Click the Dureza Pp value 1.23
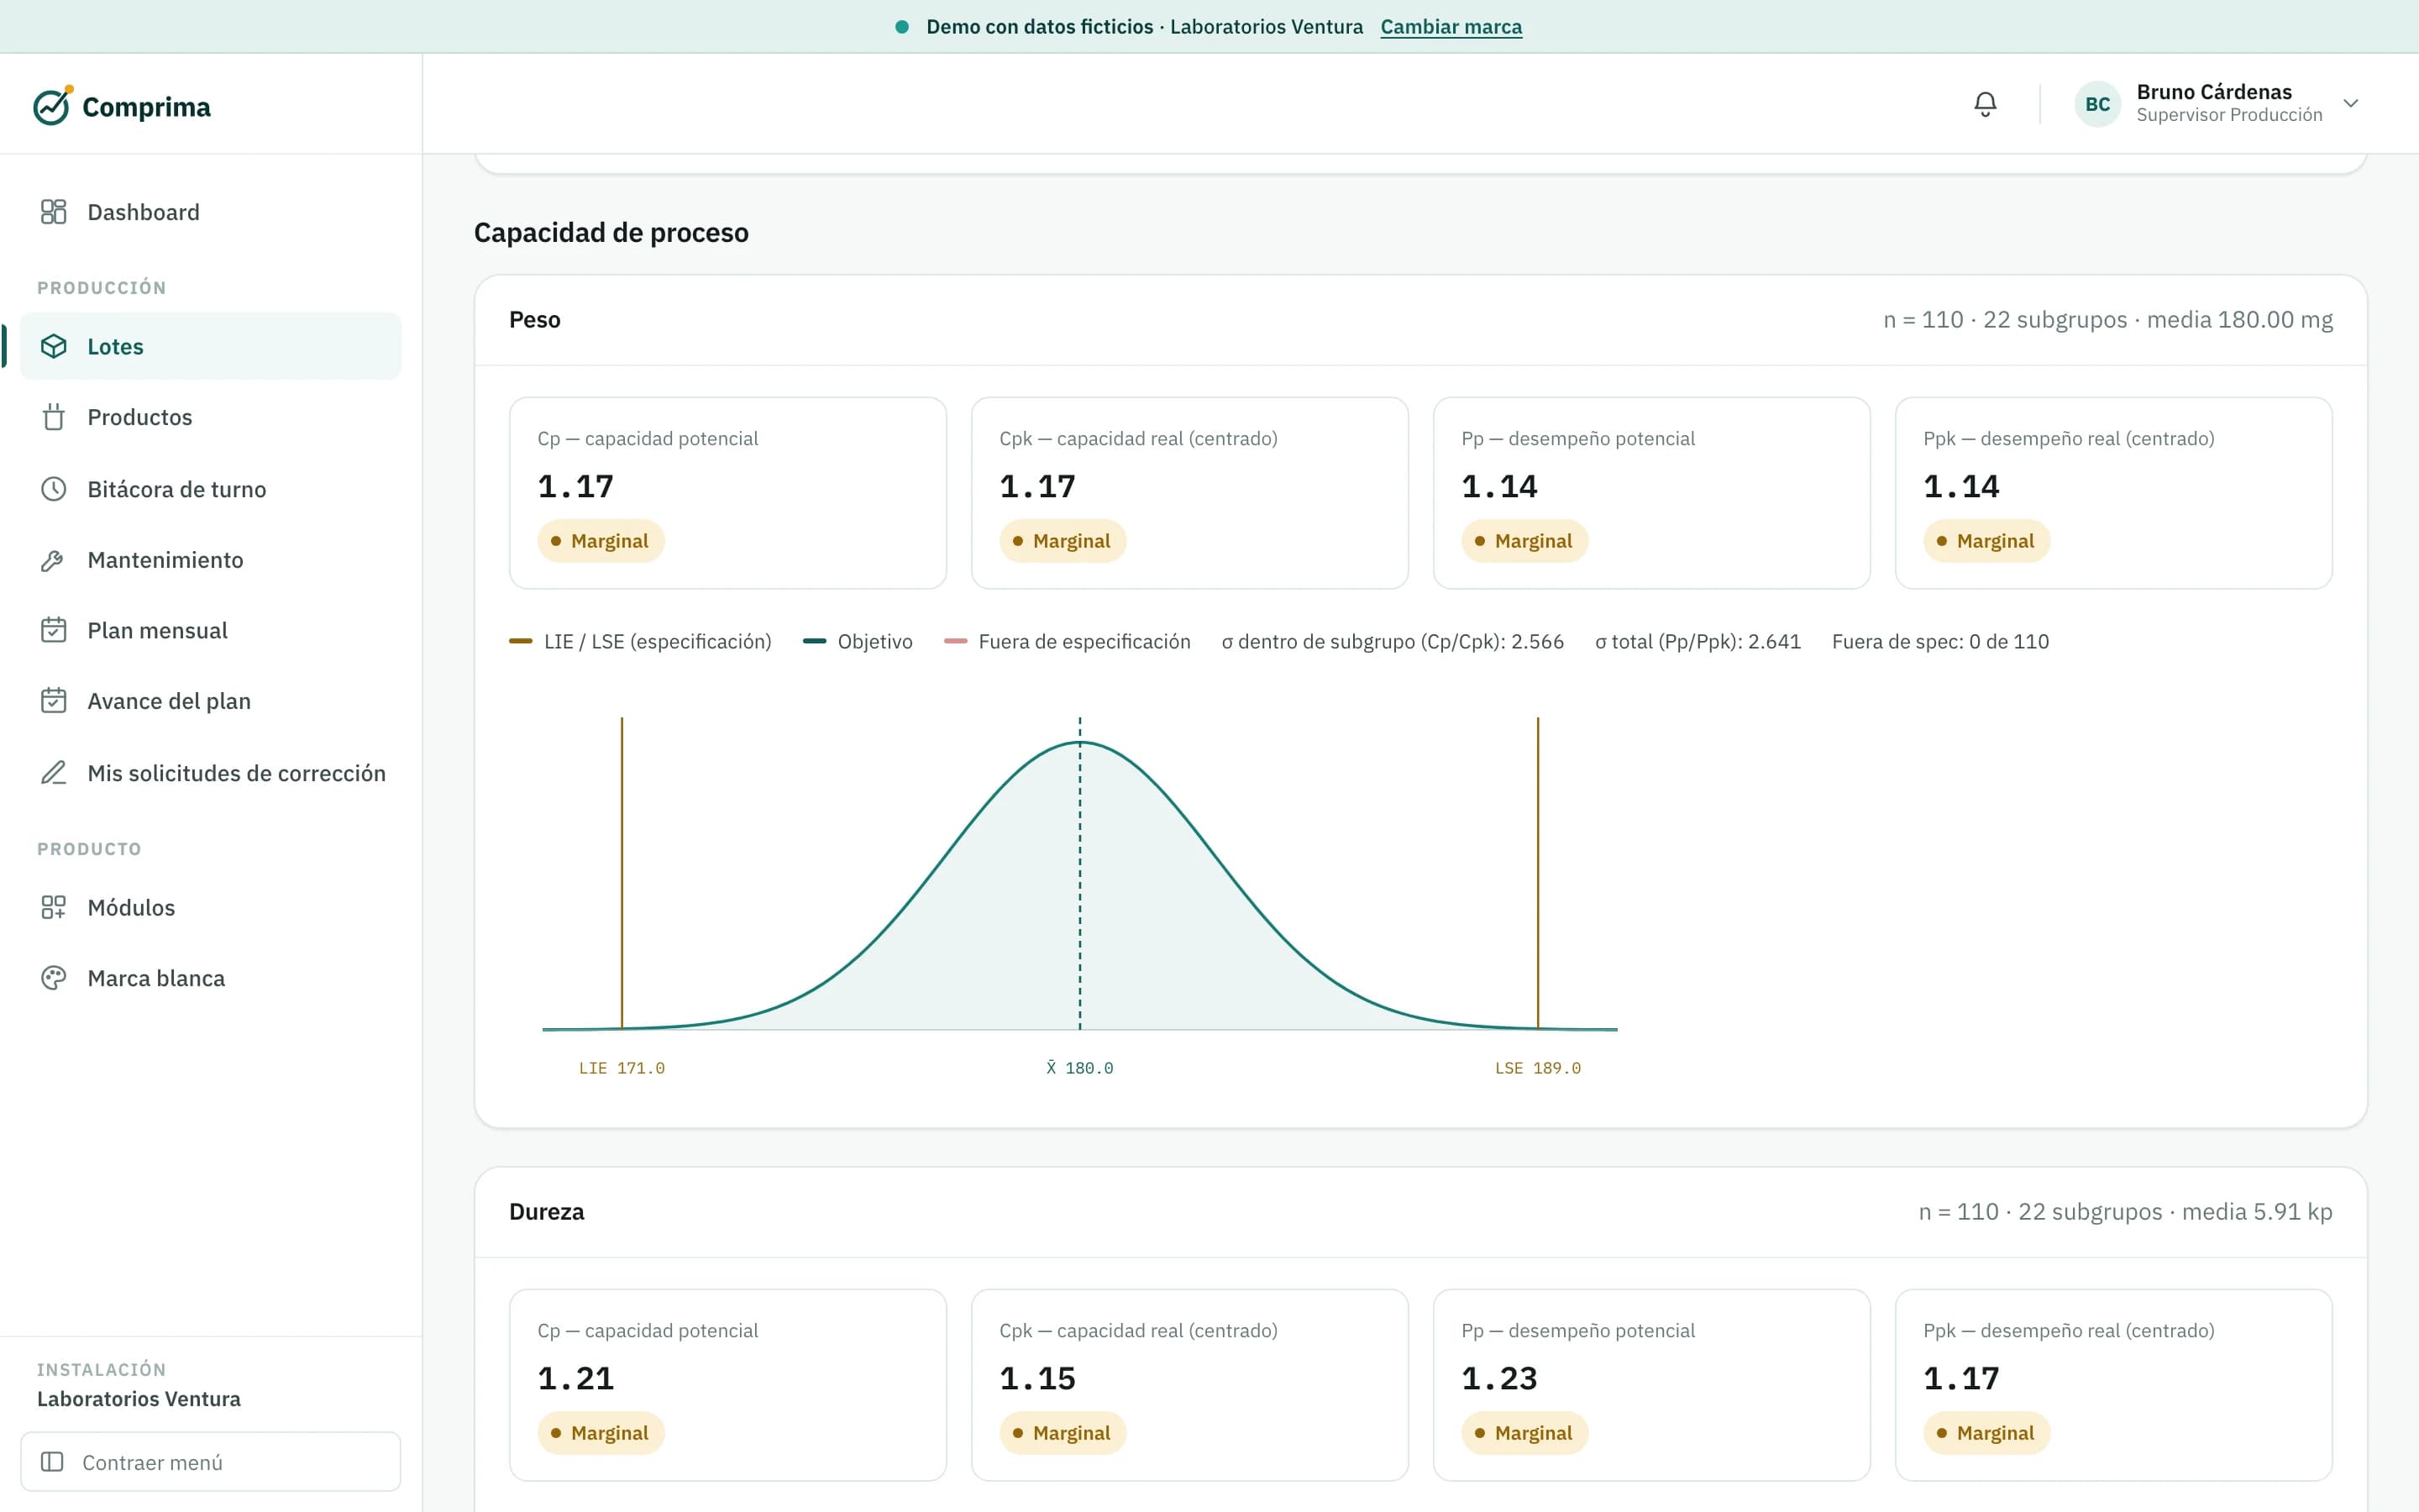 tap(1499, 1378)
